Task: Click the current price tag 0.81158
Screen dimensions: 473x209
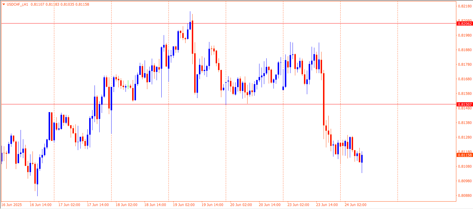Action: coord(465,155)
